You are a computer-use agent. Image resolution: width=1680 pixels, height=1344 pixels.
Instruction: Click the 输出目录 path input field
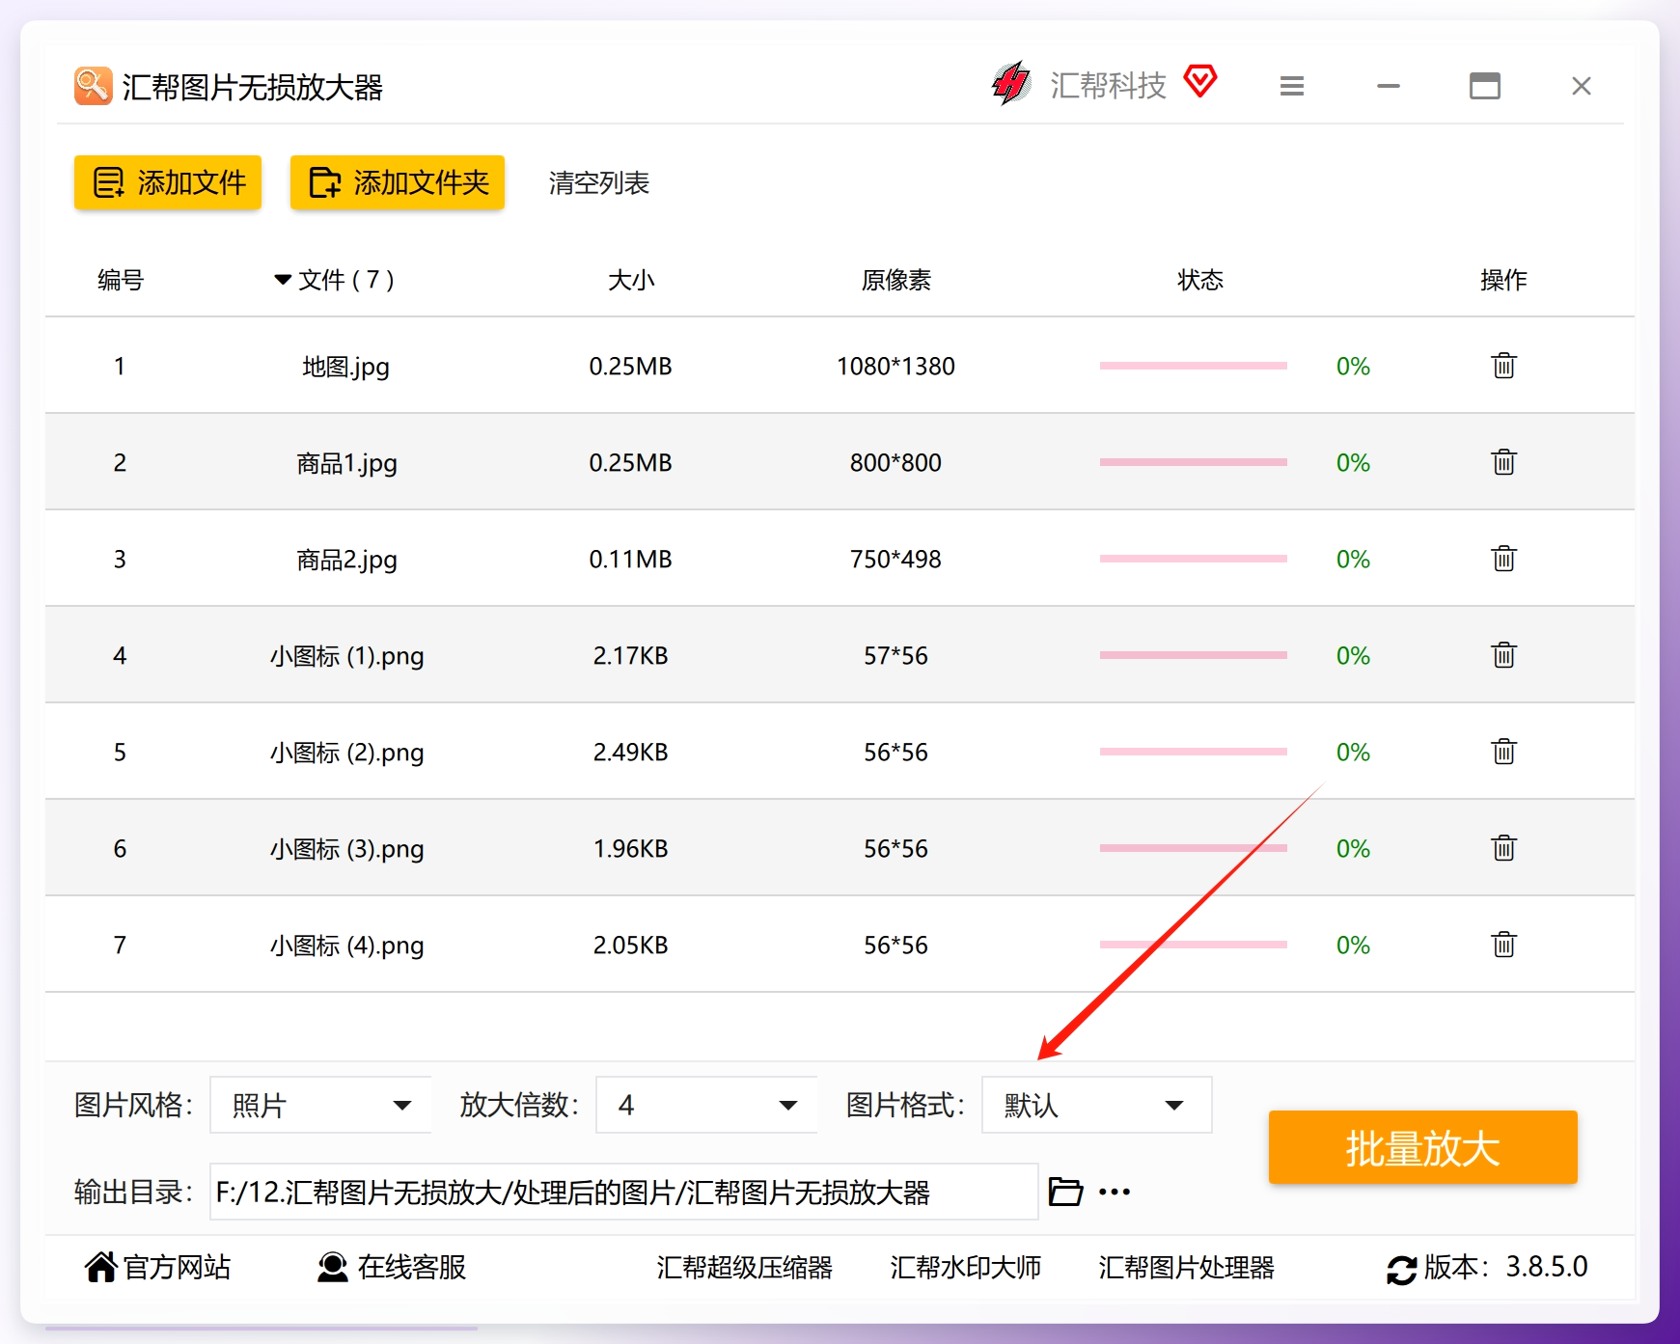tap(623, 1192)
